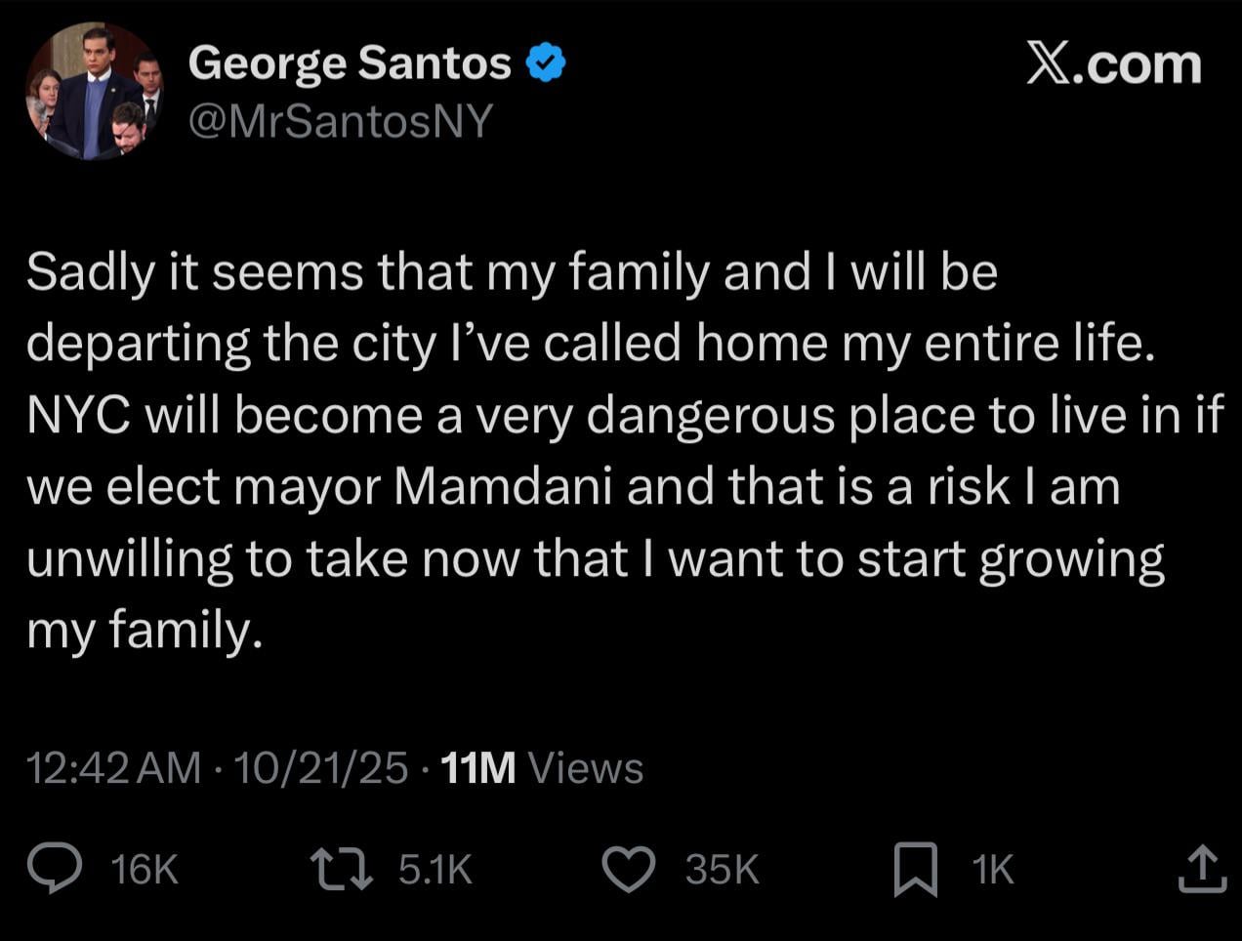Click the George Santos display name
This screenshot has width=1242, height=941.
350,64
